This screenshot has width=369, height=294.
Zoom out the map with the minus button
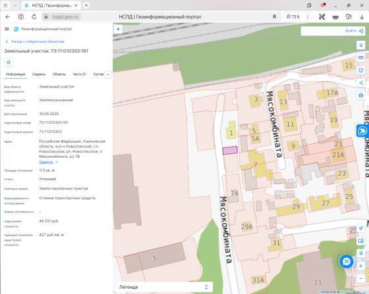point(361,278)
